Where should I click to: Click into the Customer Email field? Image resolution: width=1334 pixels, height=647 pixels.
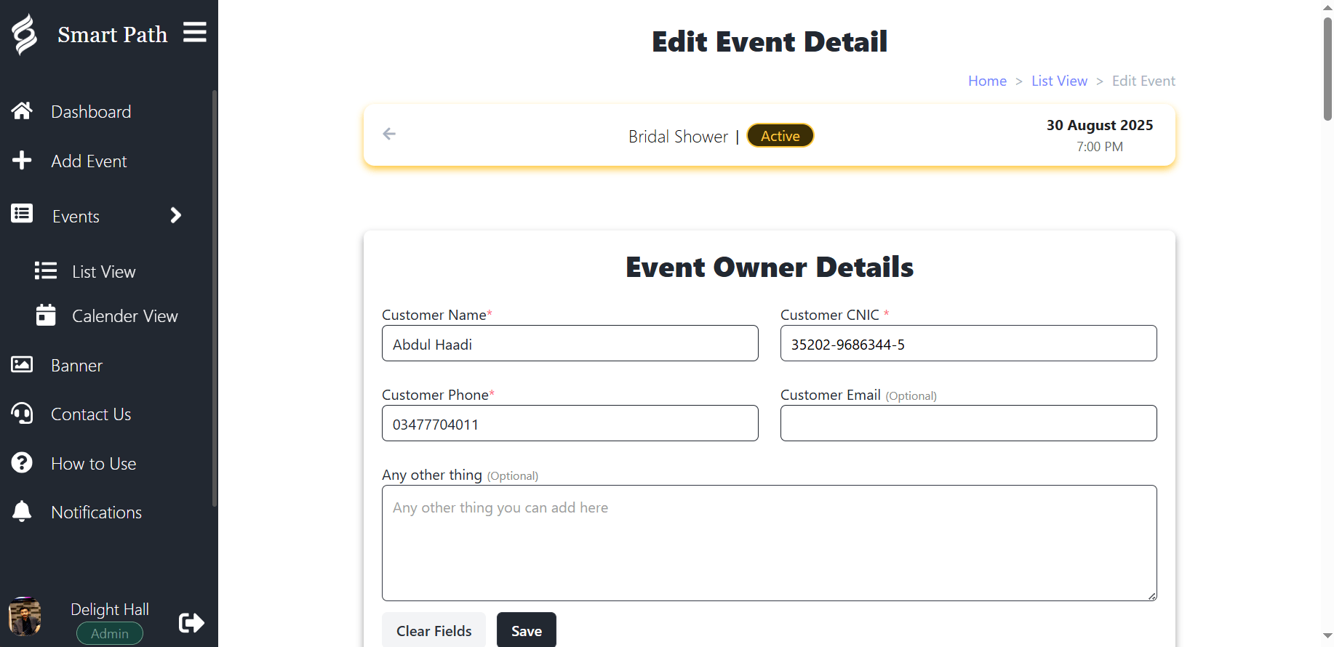[968, 423]
